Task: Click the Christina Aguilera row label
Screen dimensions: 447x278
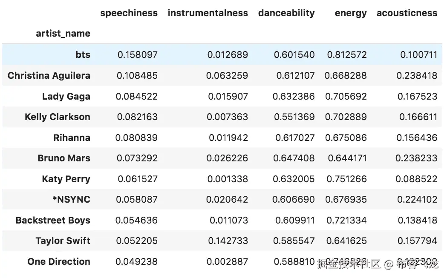Action: 49,76
